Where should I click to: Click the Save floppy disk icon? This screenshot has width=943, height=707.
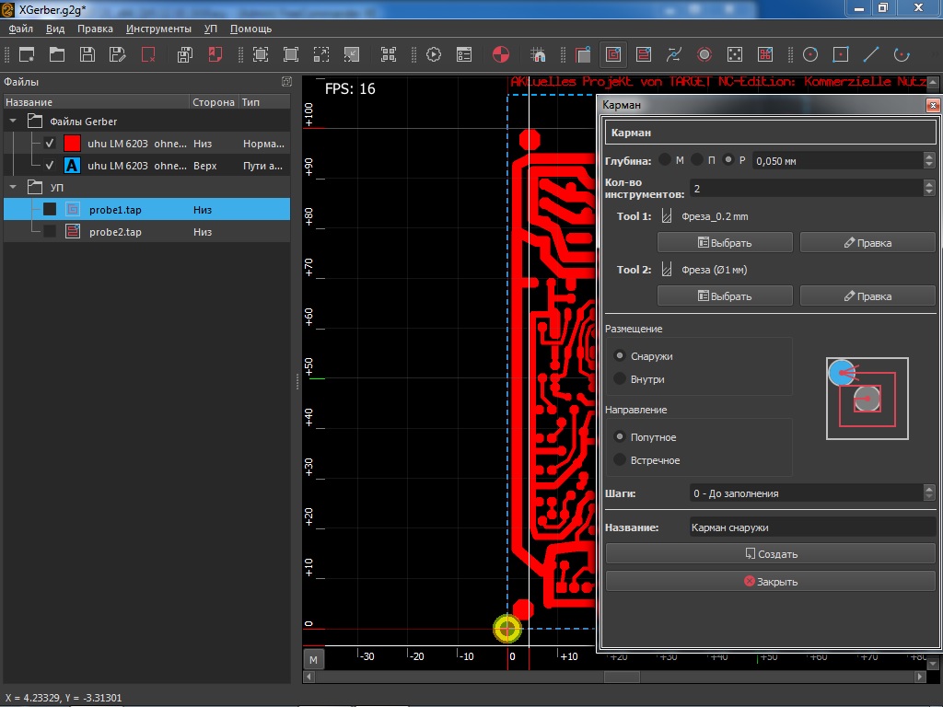pos(87,54)
